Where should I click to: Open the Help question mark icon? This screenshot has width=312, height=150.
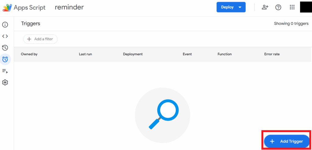coord(278,7)
